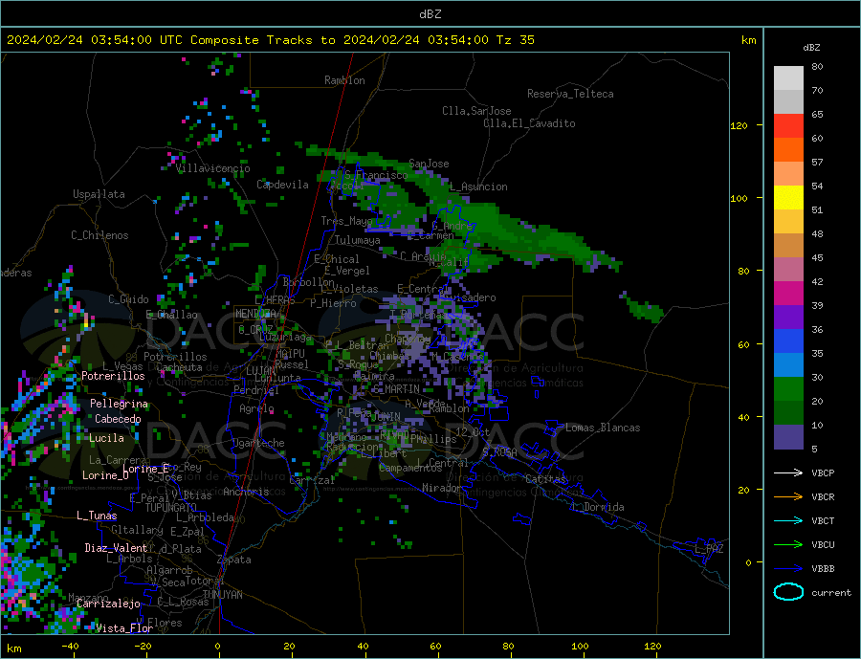Click the 'L_Asuncion' map label
Image resolution: width=861 pixels, height=659 pixels.
(x=479, y=187)
